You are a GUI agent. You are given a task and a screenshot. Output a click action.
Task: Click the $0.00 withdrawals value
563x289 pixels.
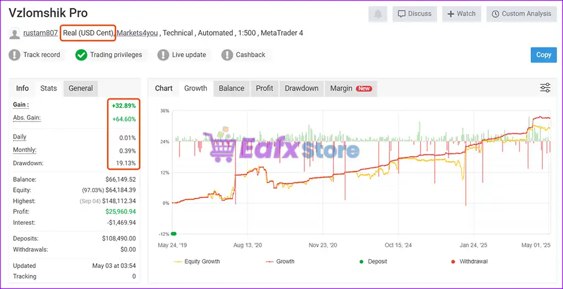pyautogui.click(x=128, y=249)
